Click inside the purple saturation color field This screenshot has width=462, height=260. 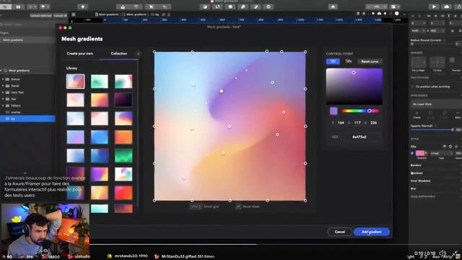click(354, 87)
